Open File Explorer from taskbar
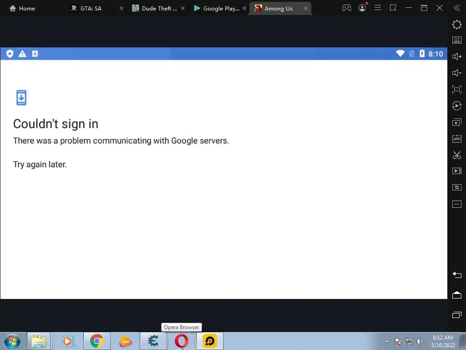This screenshot has width=466, height=350. [39, 341]
